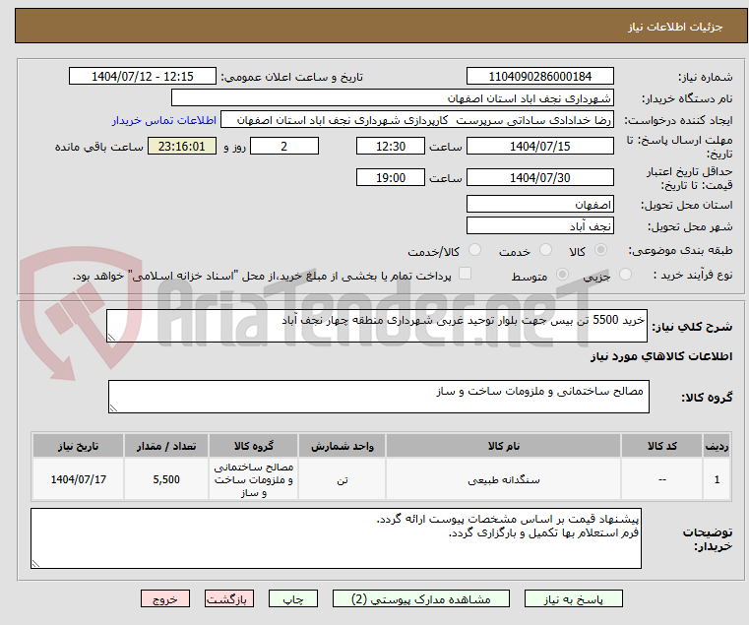Image resolution: width=749 pixels, height=625 pixels.
Task: Click the resize handle of the goods group box
Action: point(113,408)
